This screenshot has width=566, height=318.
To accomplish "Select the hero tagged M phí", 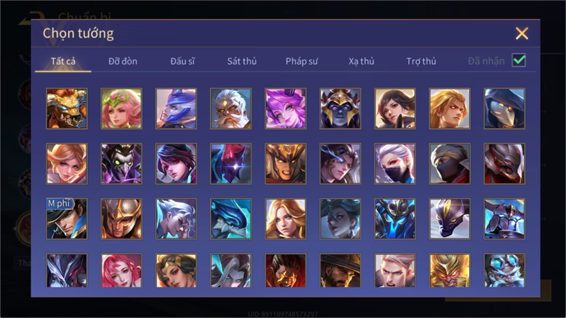I will pyautogui.click(x=67, y=219).
